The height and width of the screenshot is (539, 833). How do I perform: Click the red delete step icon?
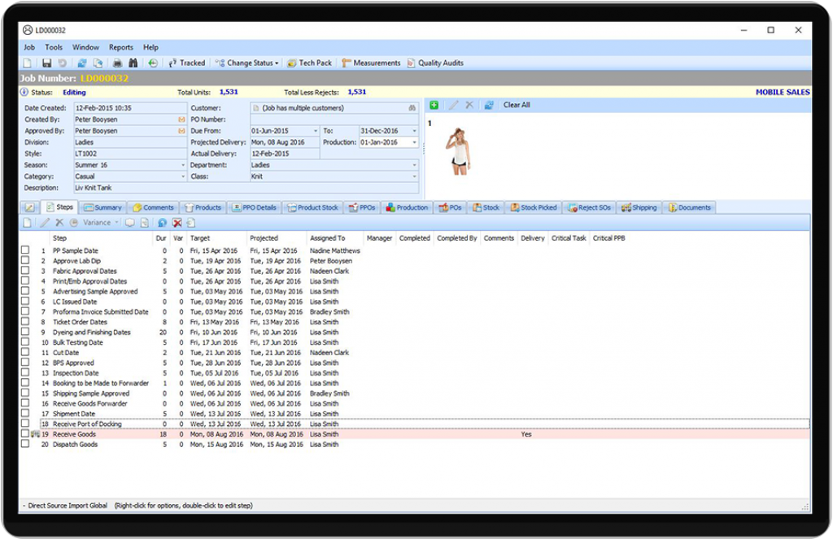click(176, 221)
